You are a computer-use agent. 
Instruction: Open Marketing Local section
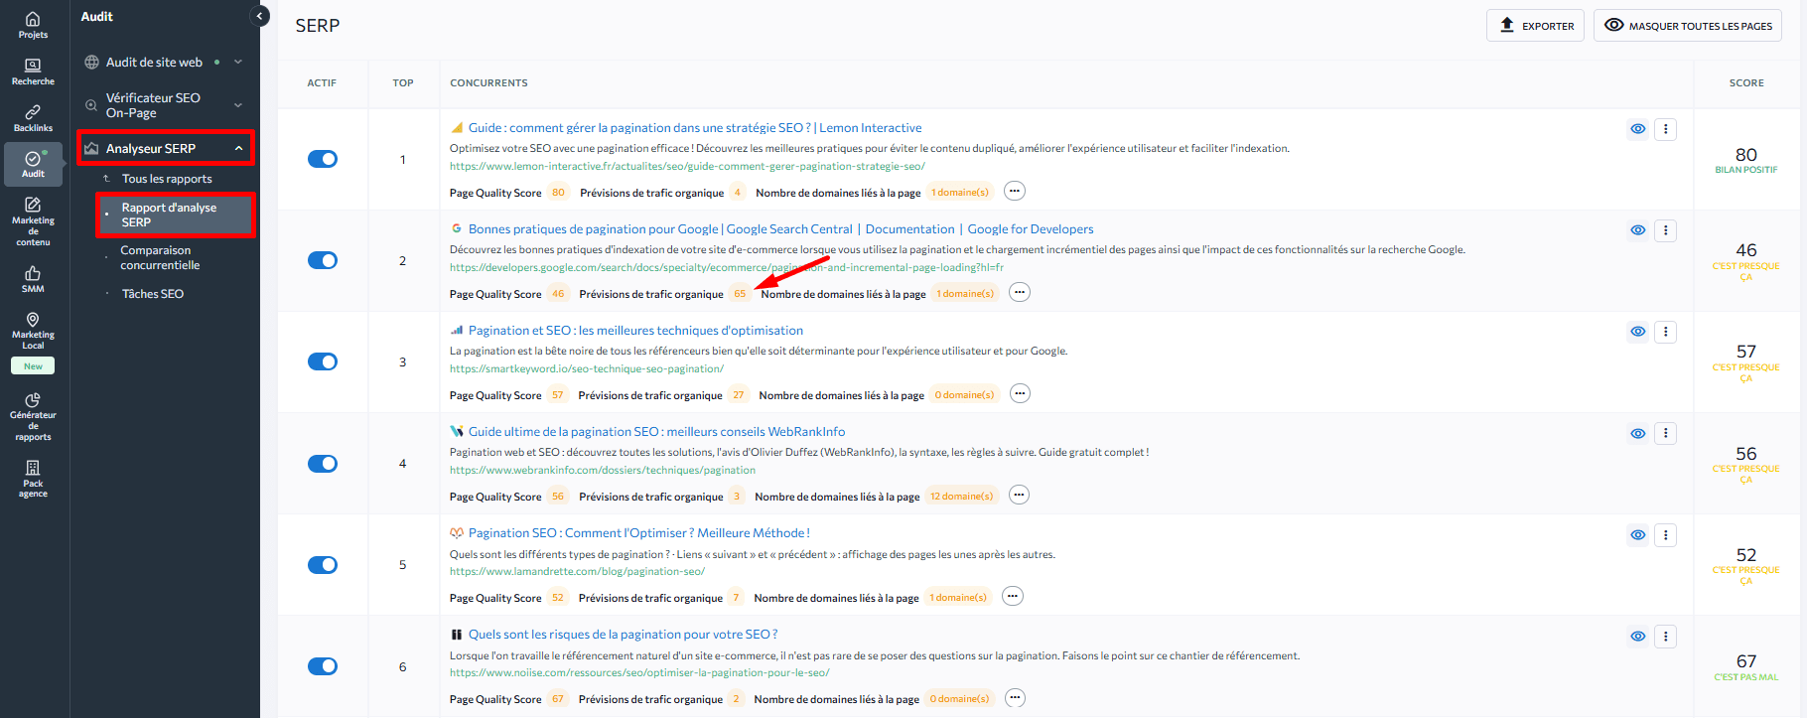click(x=33, y=332)
